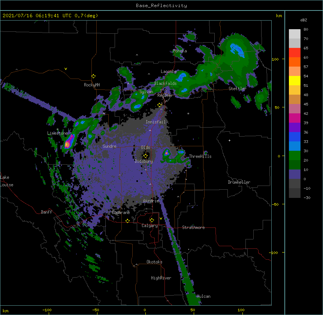The image size is (323, 315).
Task: Click the small storm cell west of ThreeHills
Action: pyautogui.click(x=166, y=153)
